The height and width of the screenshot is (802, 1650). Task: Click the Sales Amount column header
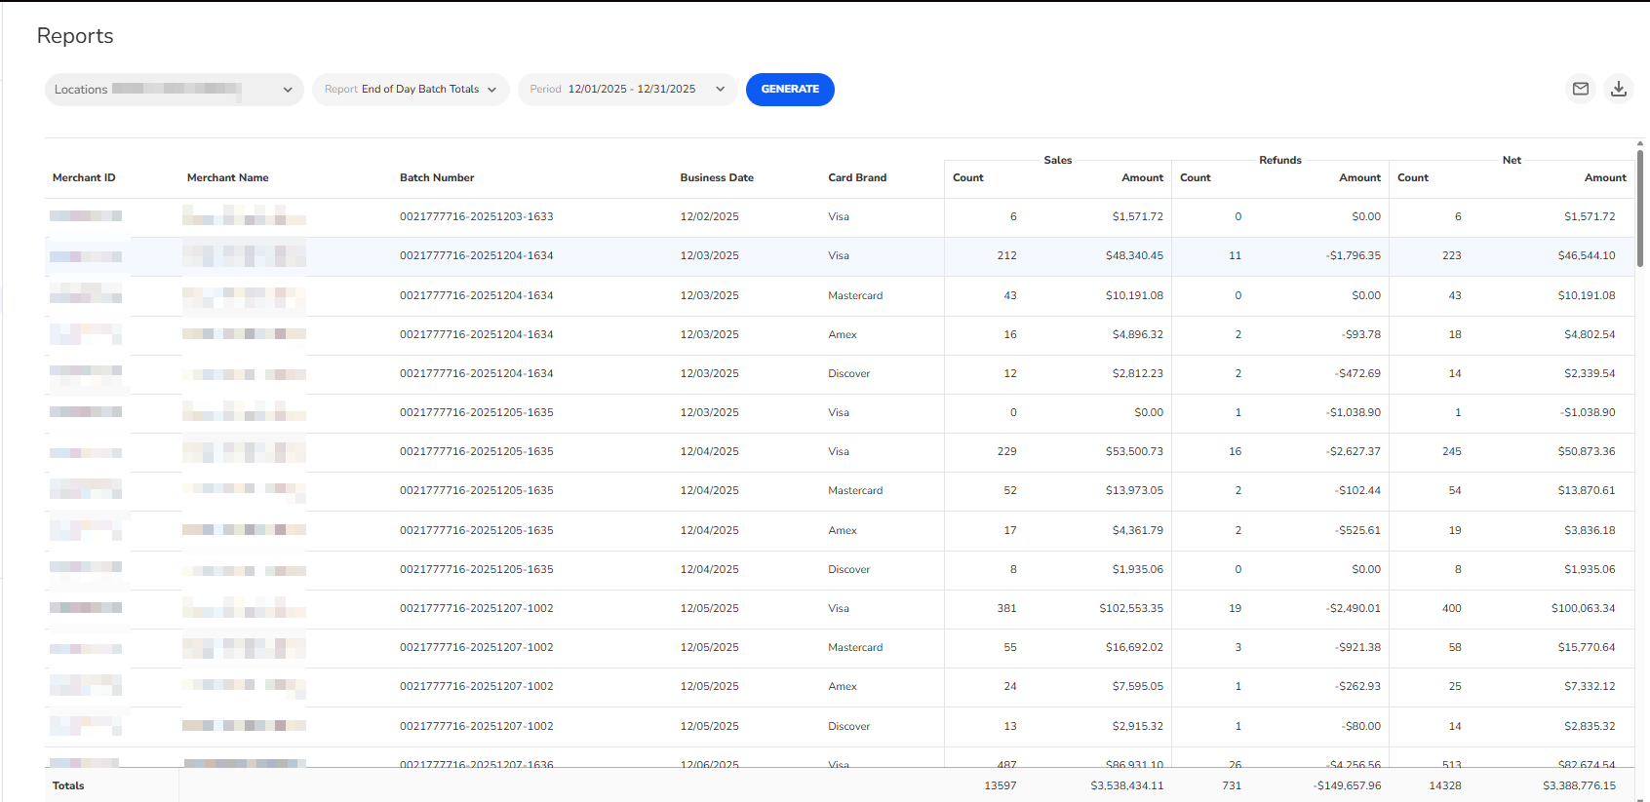click(1142, 177)
